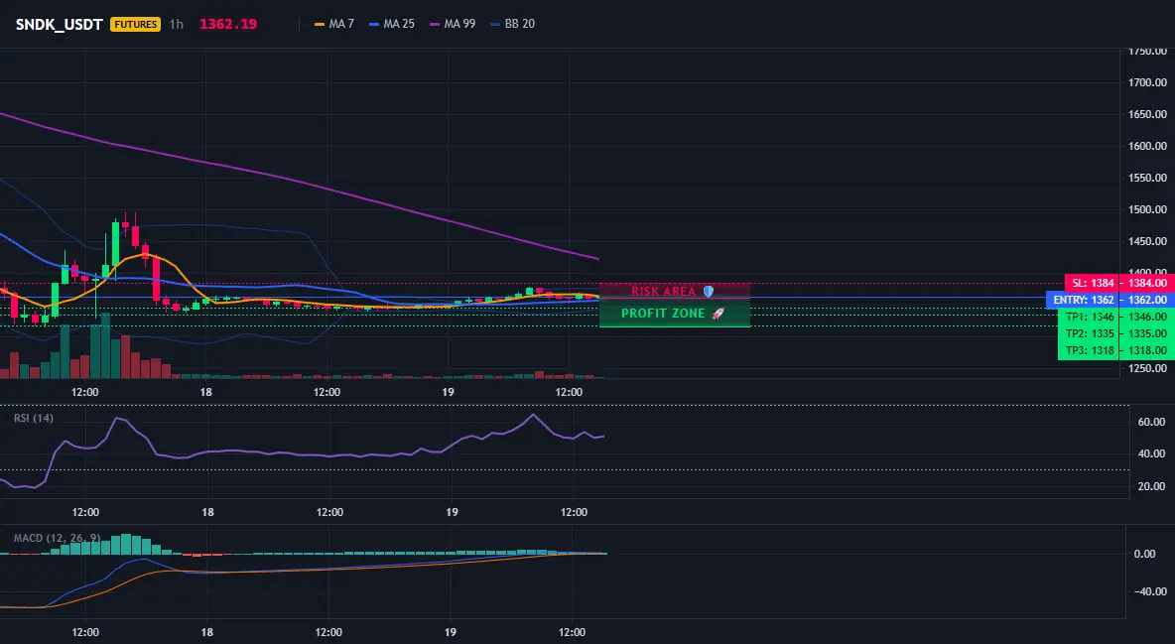Select the 1h timeframe label
This screenshot has height=644, width=1175.
pos(176,24)
